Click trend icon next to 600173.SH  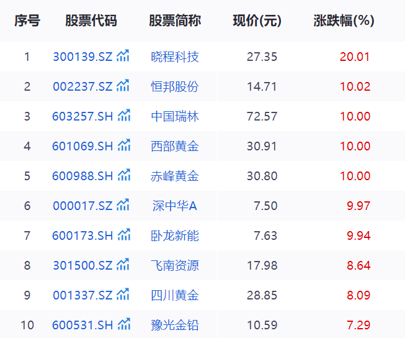pos(124,235)
